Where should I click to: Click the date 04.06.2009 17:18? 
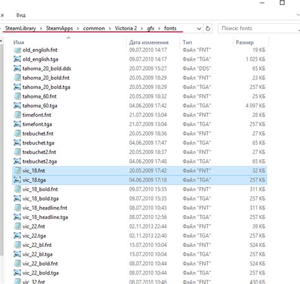[148, 180]
